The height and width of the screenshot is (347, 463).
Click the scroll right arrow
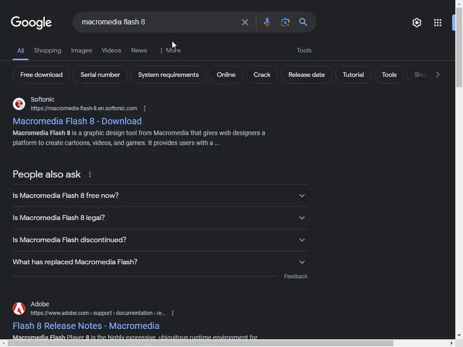pyautogui.click(x=452, y=343)
